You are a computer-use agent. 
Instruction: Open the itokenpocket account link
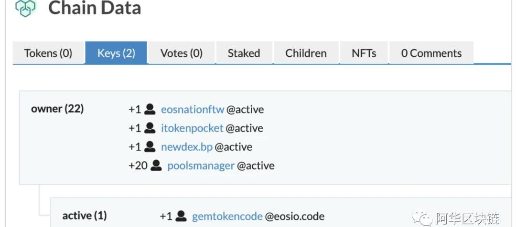pos(192,128)
